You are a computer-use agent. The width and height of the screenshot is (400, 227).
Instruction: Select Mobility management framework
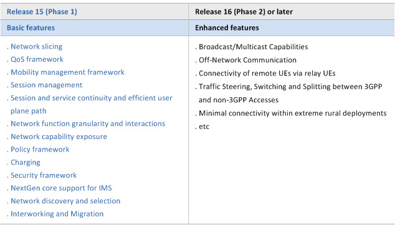tap(68, 72)
